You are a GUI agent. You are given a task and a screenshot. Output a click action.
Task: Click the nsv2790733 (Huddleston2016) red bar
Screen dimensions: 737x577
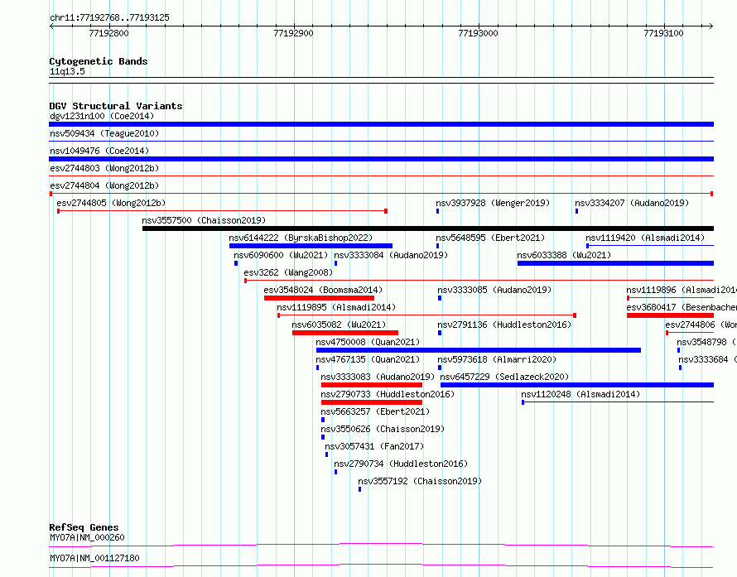[372, 402]
